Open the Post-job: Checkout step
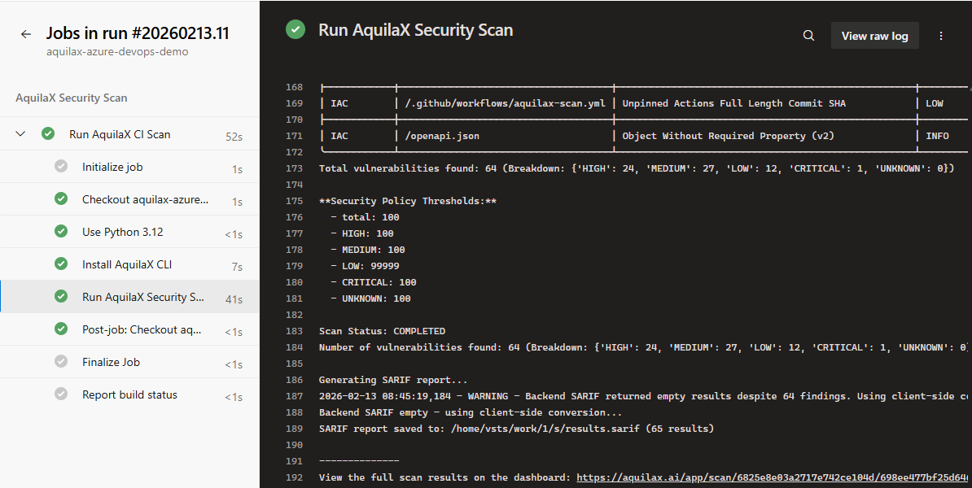This screenshot has width=972, height=488. tap(141, 329)
